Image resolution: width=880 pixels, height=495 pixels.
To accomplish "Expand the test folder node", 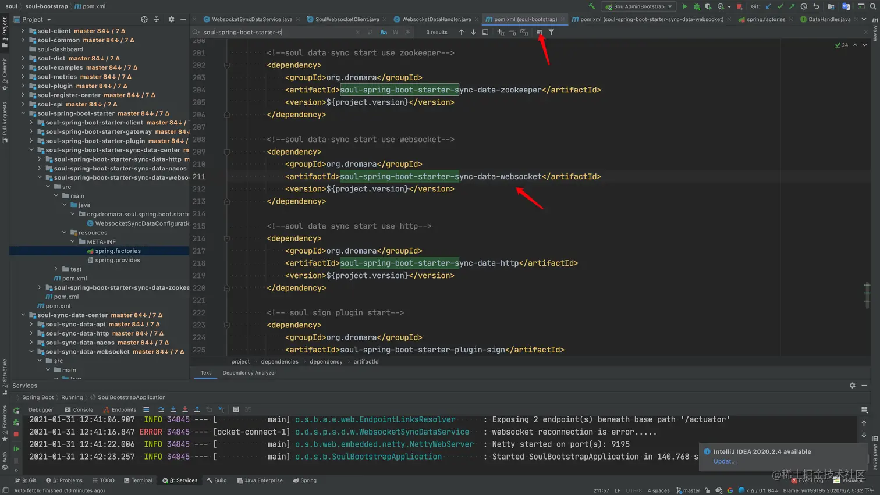I will click(x=56, y=269).
